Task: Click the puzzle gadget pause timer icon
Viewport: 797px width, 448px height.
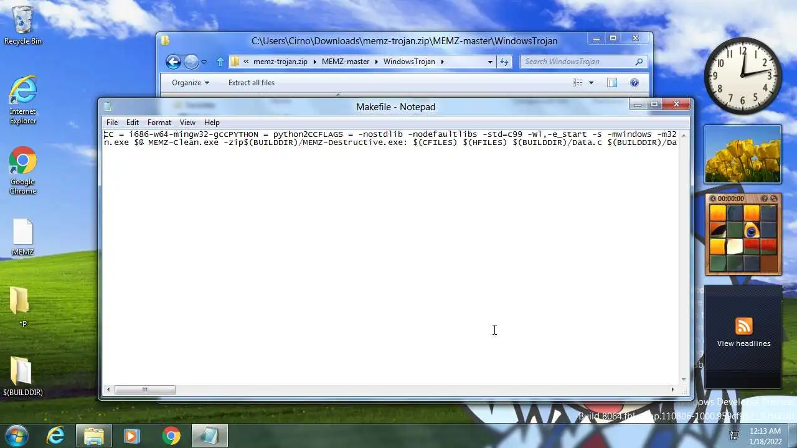Action: [713, 198]
